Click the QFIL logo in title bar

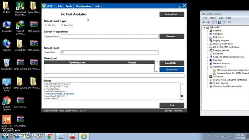(x=44, y=6)
